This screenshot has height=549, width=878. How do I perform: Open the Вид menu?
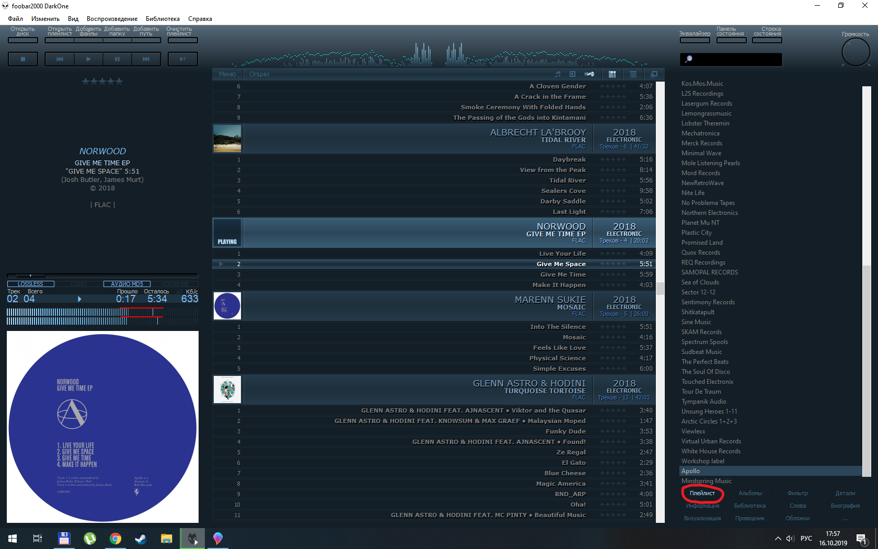click(73, 19)
